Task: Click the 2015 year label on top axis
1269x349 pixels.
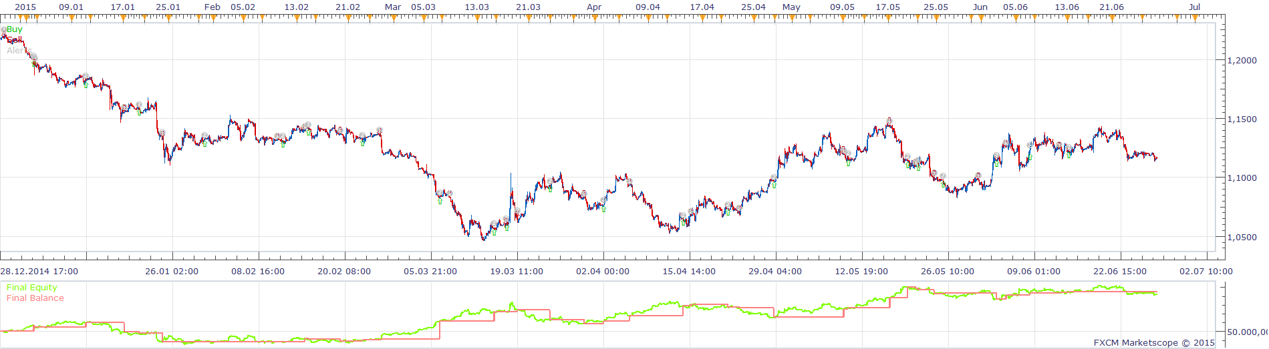Action: 25,7
